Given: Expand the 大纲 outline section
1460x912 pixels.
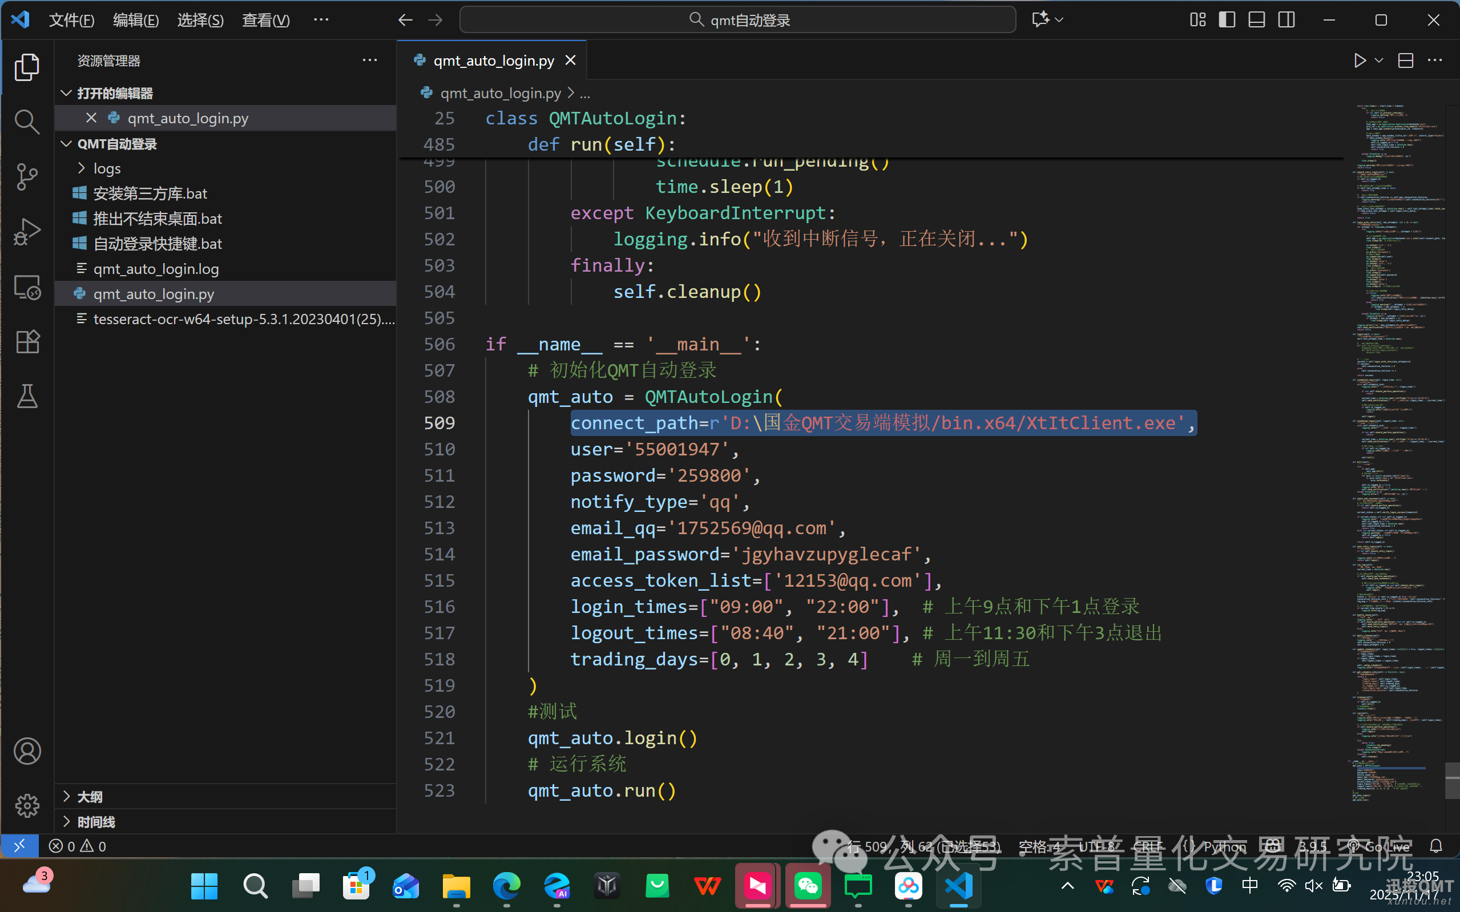Looking at the screenshot, I should (x=89, y=797).
